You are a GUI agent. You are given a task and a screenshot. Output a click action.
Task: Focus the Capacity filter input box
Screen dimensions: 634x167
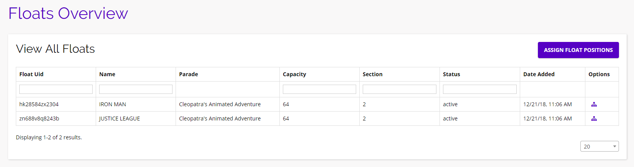[320, 89]
